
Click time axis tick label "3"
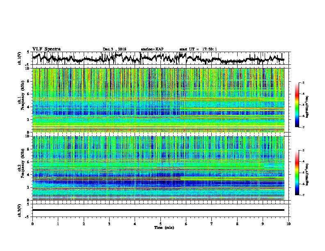click(x=109, y=224)
